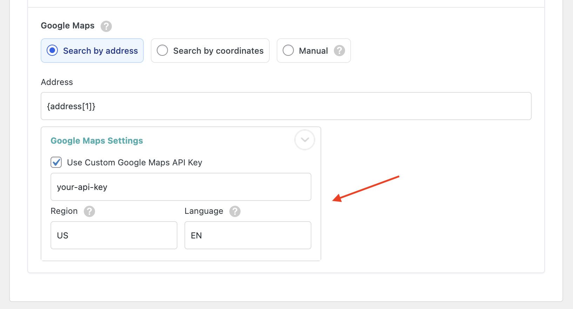Viewport: 573px width, 309px height.
Task: Click the Google Maps Settings heading
Action: point(97,141)
